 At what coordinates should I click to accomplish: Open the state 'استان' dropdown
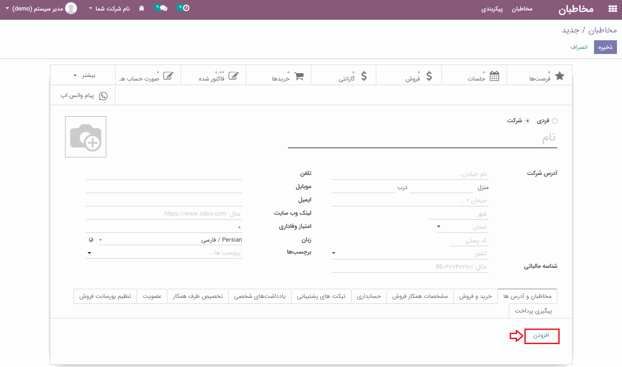click(462, 227)
